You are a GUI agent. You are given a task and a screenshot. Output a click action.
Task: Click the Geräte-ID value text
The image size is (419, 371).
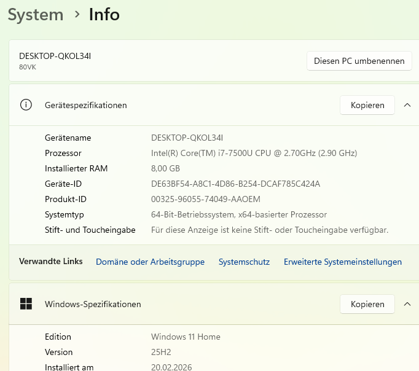click(x=235, y=184)
